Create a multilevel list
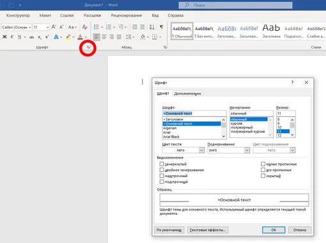 121,27
